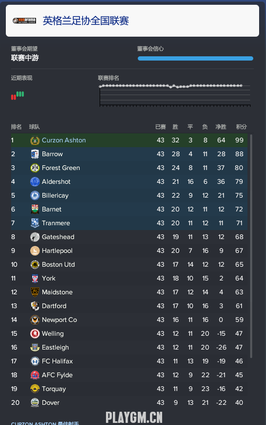Viewport: 266px width, 425px height.
Task: Click the league table vertical scrollbar
Action: [x=251, y=246]
